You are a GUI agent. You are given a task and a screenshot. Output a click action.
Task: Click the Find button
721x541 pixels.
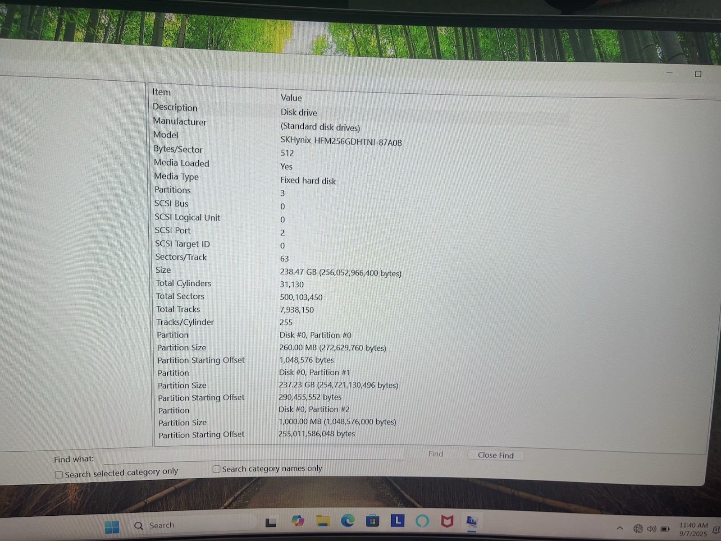coord(436,454)
